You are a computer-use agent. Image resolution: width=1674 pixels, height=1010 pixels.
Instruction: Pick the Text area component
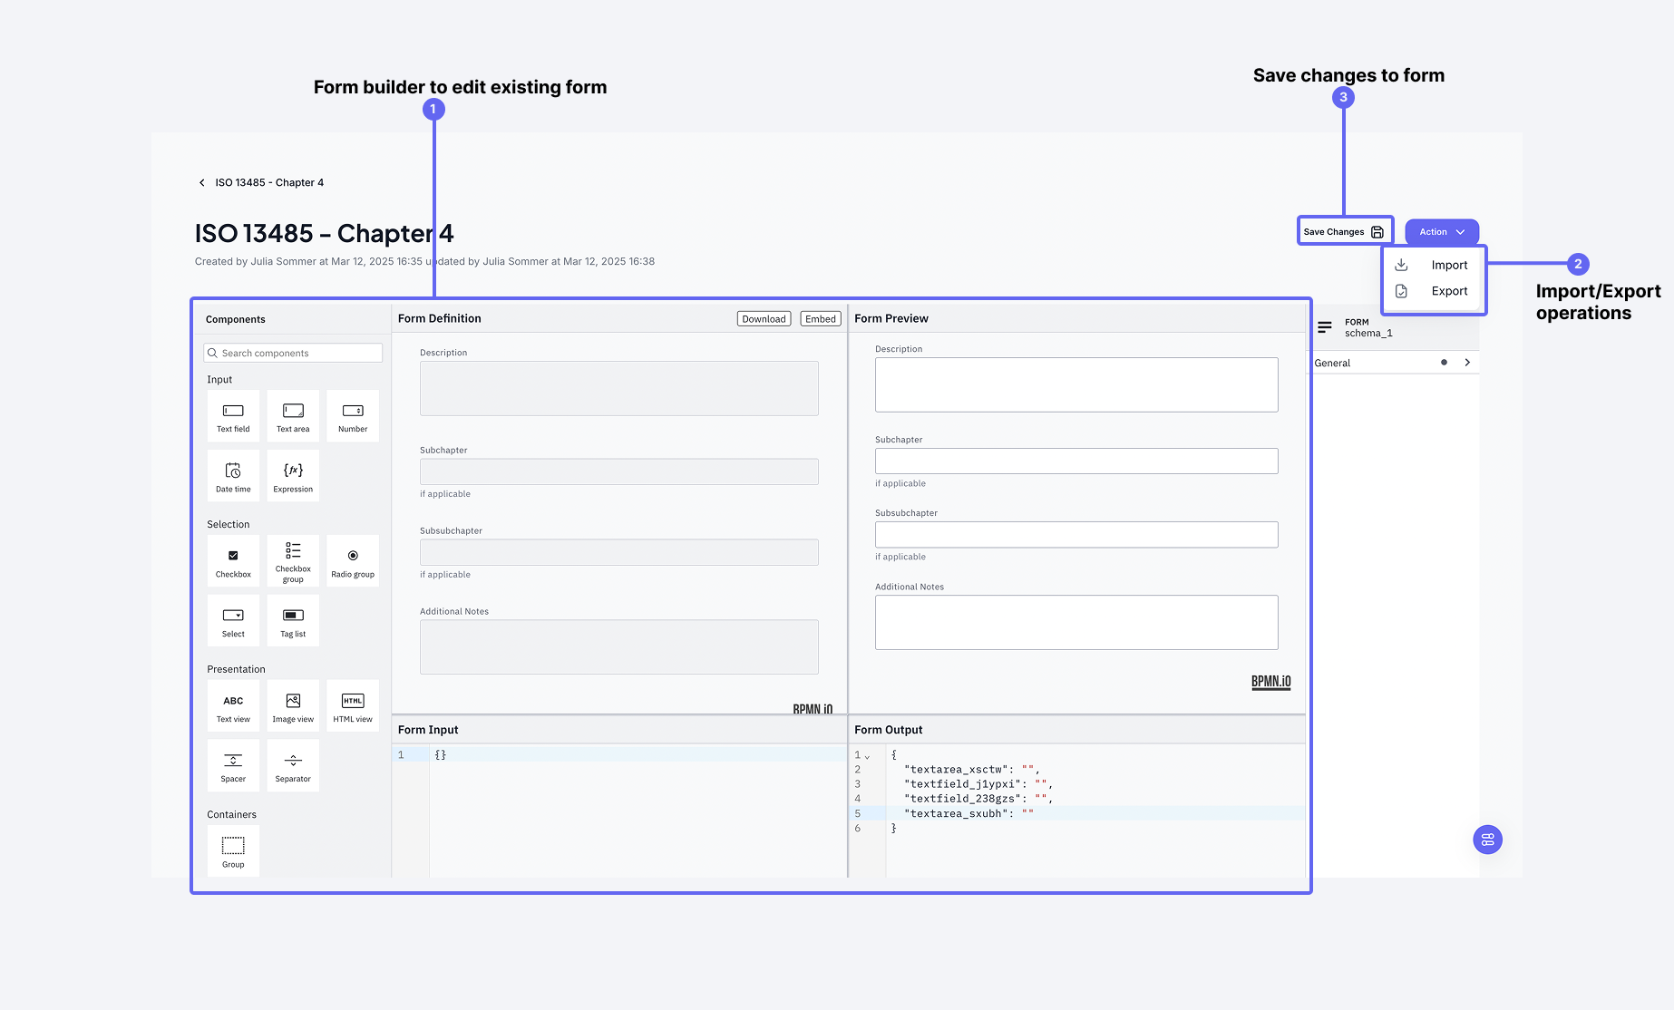(293, 416)
